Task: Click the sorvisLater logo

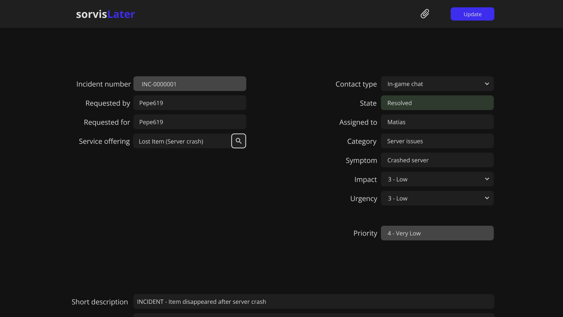Action: click(x=105, y=14)
